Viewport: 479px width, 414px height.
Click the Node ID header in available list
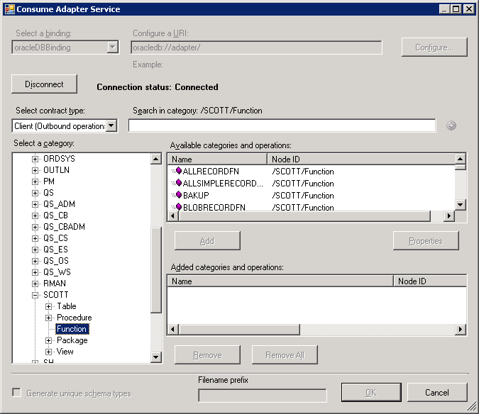tap(361, 160)
